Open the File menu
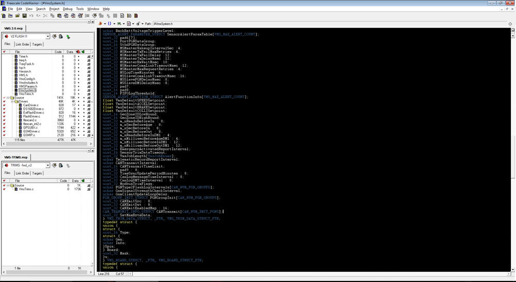516x282 pixels. coord(10,9)
